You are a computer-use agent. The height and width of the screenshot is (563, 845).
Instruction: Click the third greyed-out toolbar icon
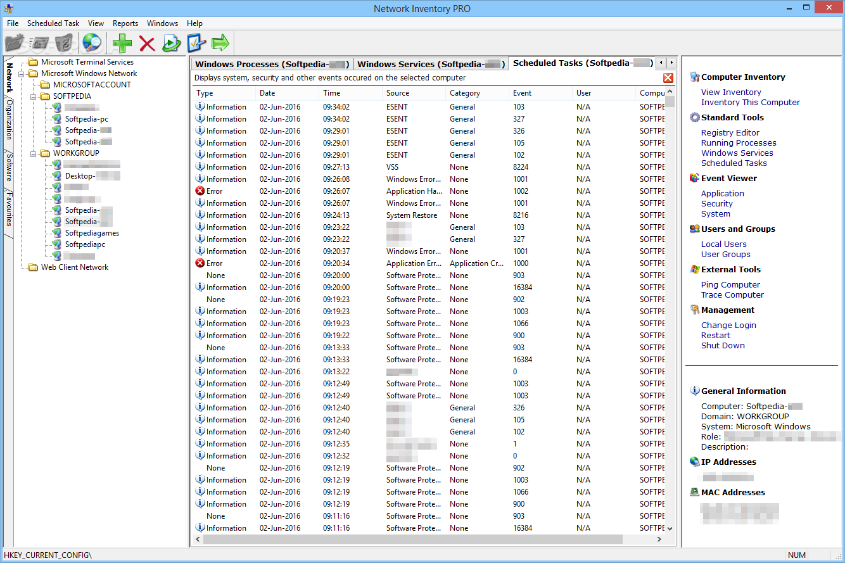coord(64,43)
